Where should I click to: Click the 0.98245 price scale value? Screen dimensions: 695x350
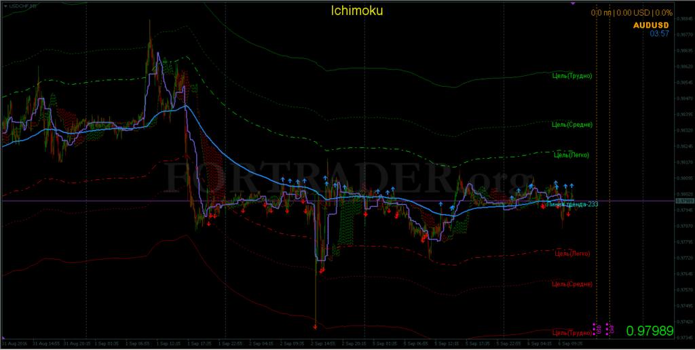tap(685, 147)
